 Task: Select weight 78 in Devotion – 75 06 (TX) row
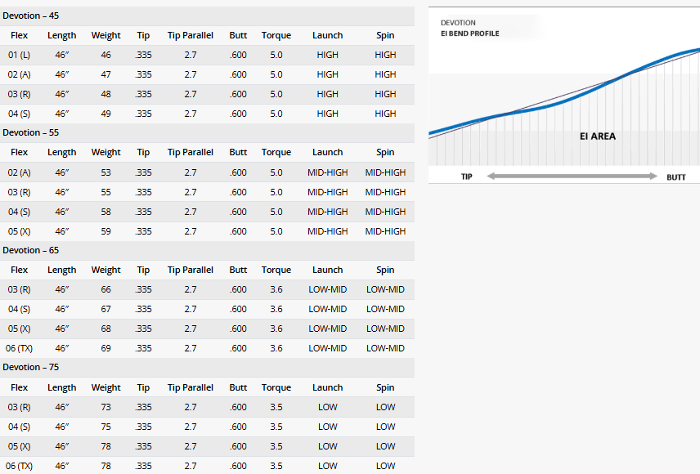pos(105,466)
